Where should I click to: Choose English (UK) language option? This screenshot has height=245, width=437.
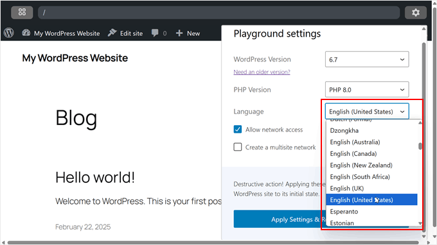click(372, 189)
